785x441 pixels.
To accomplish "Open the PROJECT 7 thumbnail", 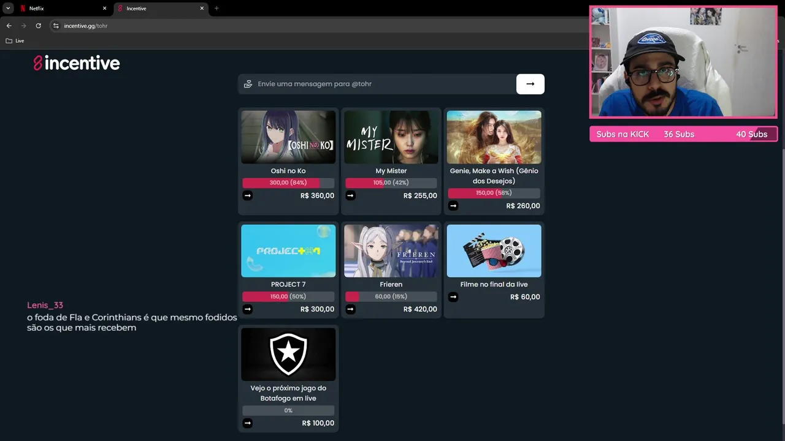I will pyautogui.click(x=288, y=251).
